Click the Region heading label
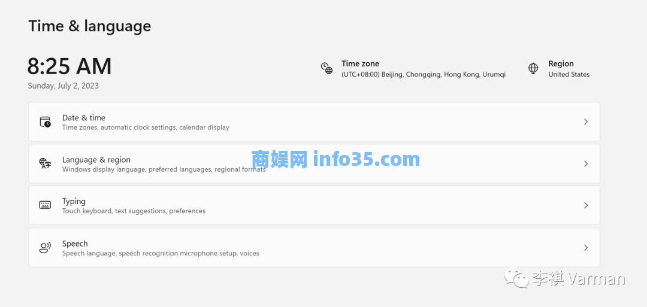647x307 pixels. (x=561, y=63)
